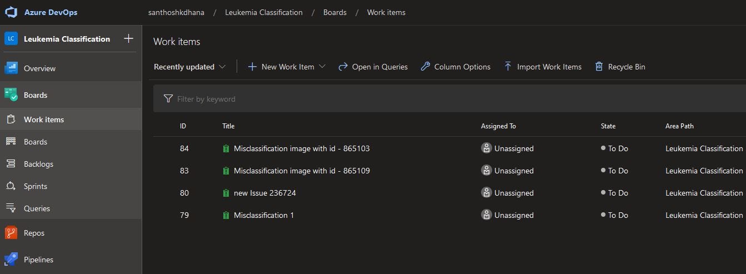Click the Overview icon in sidebar
Viewport: 746px width, 274px height.
tap(11, 68)
